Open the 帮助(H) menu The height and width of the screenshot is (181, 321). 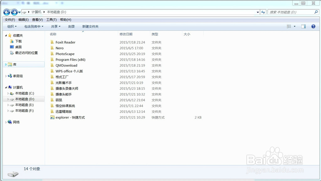pos(65,20)
